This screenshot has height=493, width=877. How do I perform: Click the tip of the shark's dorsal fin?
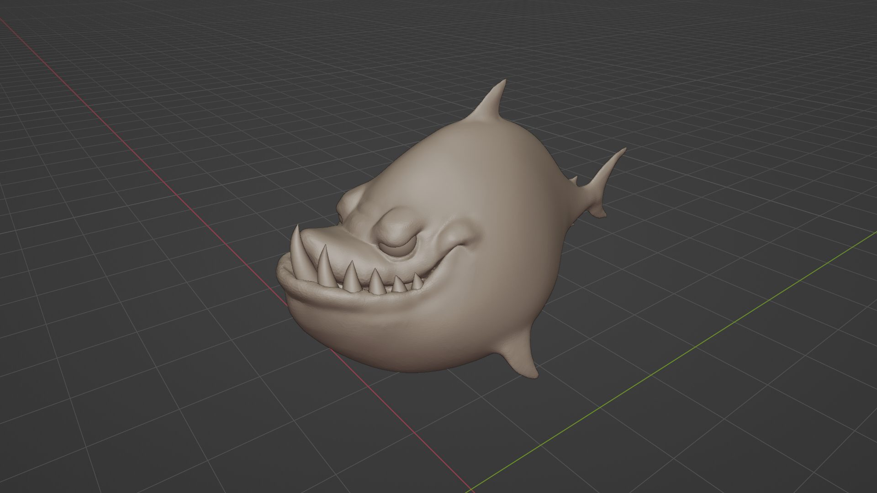pyautogui.click(x=504, y=82)
